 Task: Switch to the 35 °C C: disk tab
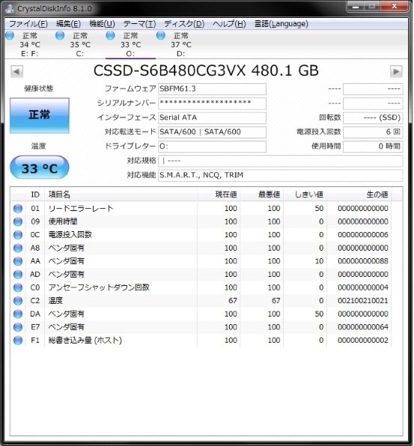(80, 45)
